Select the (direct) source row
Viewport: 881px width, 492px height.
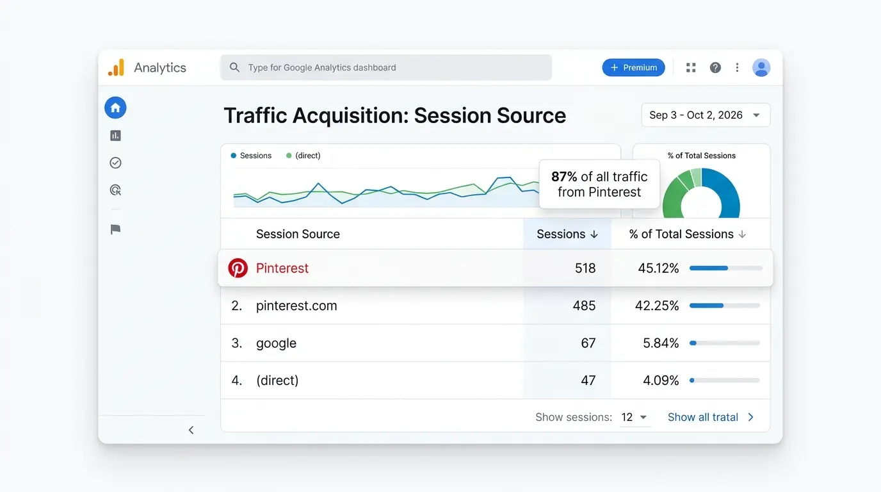click(495, 380)
